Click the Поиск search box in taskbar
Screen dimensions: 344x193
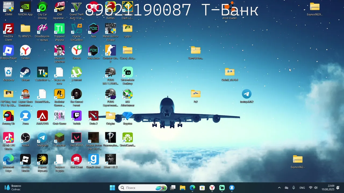(143, 188)
